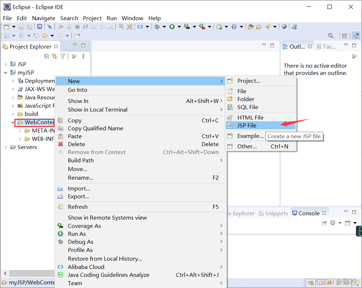Click the Back navigation yellow arrow

(45, 36)
